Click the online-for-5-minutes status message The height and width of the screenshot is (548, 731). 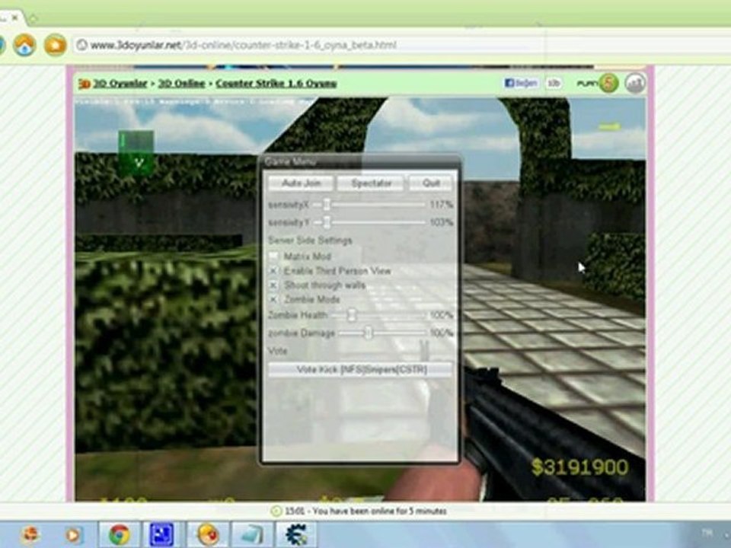point(366,511)
